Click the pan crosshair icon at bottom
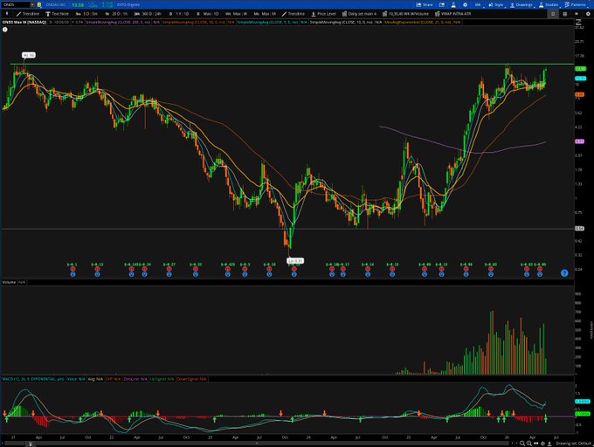The height and width of the screenshot is (447, 594). tap(542, 444)
